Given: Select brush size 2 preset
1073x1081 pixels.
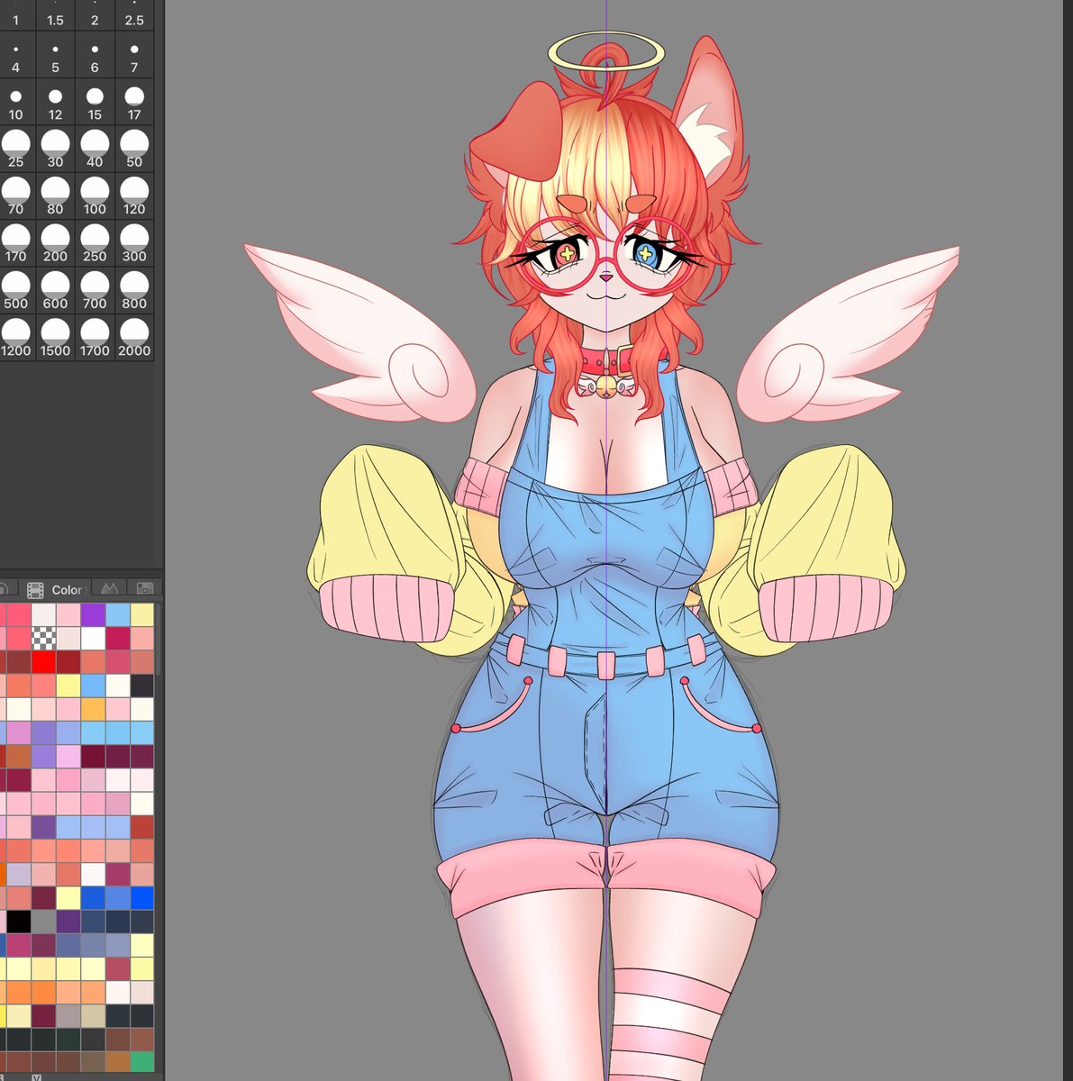Looking at the screenshot, I should point(95,14).
